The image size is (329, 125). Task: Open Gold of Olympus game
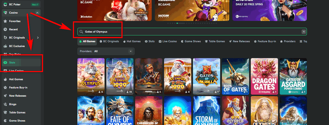point(264,110)
